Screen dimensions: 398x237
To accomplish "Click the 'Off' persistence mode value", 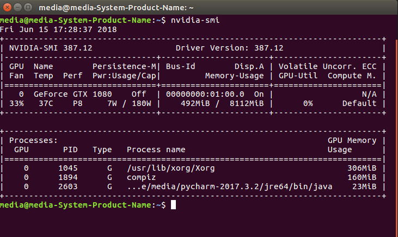I will 139,94.
